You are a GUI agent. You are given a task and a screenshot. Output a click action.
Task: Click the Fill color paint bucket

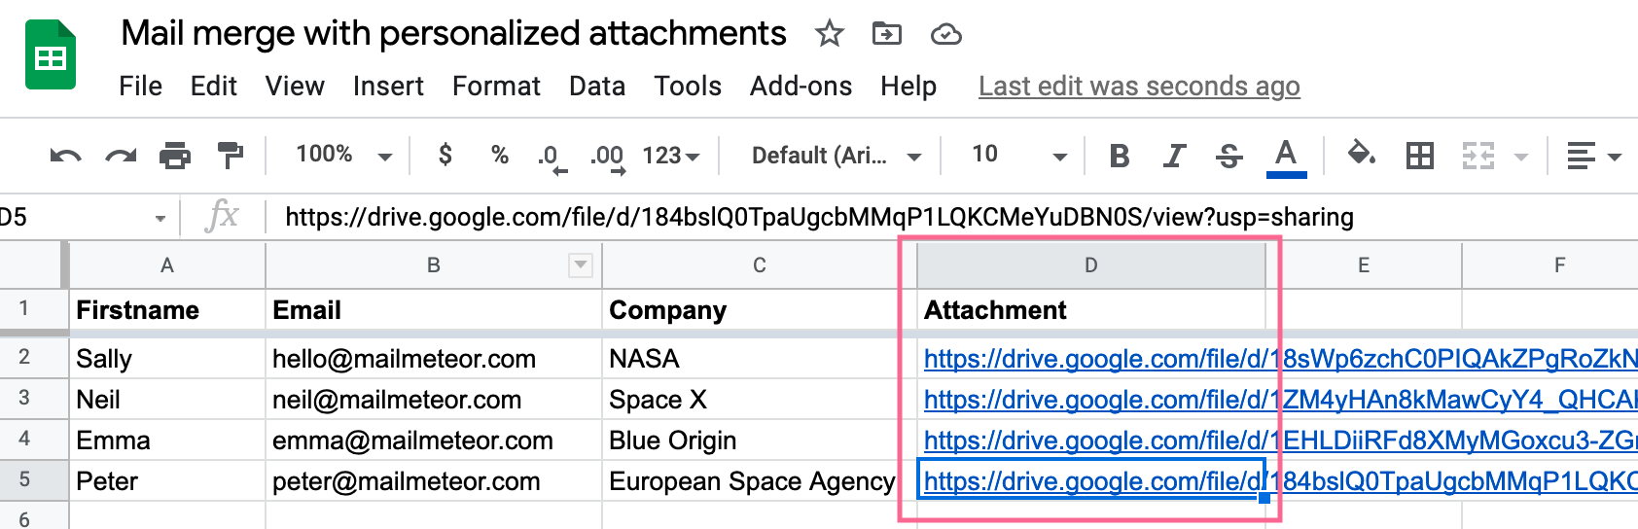[x=1361, y=154]
